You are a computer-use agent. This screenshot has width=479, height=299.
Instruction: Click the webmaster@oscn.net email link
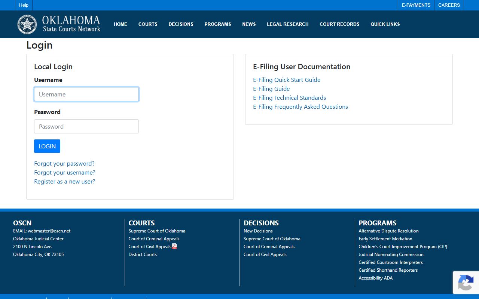click(x=49, y=231)
